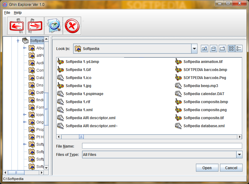The image size is (249, 184).
Task: Click the File Name input field
Action: click(x=162, y=146)
